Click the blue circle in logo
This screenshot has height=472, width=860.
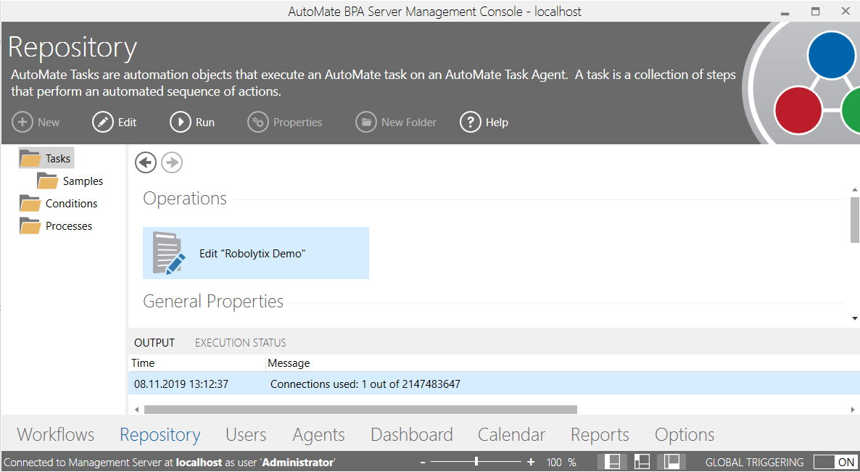(x=832, y=55)
